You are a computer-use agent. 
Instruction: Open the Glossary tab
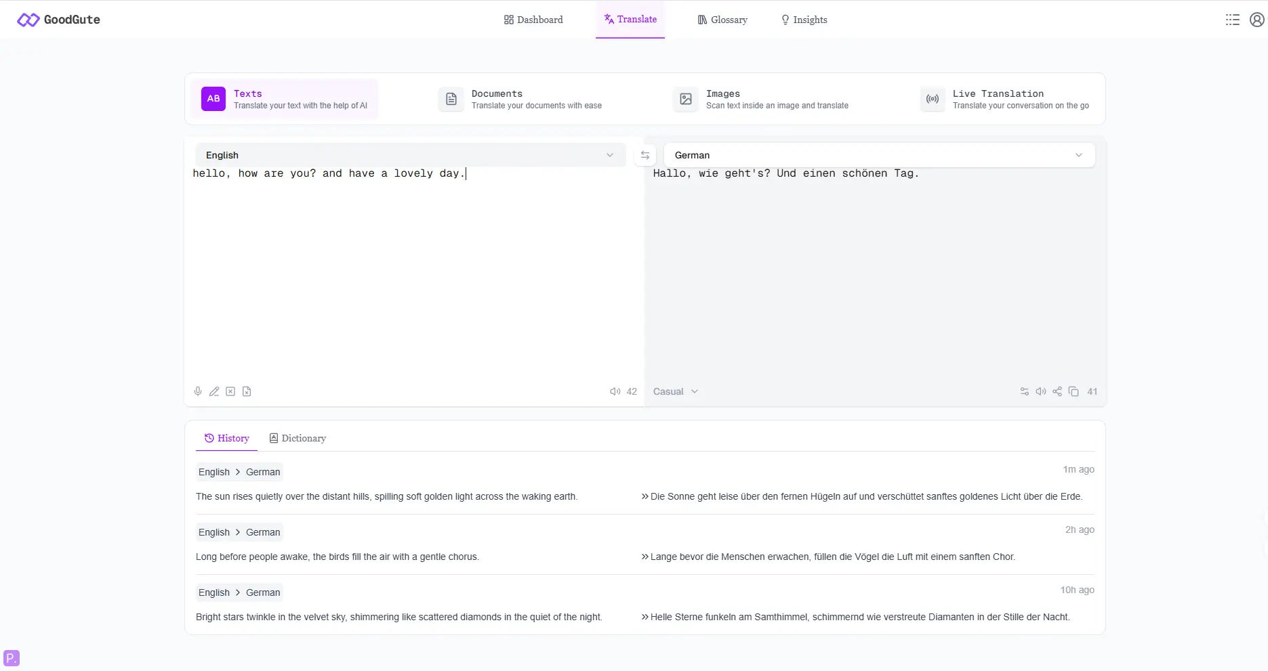pyautogui.click(x=722, y=20)
